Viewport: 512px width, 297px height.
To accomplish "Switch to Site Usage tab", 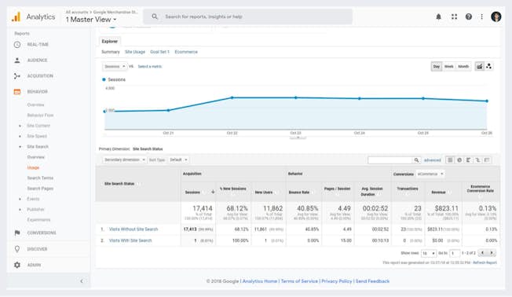I will pos(135,52).
